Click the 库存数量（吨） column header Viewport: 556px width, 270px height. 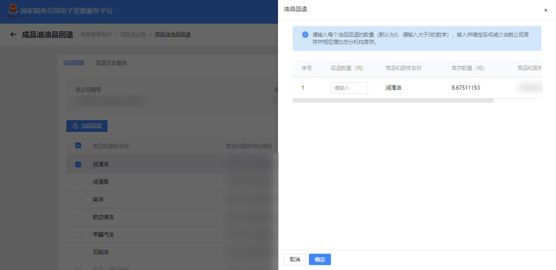coord(468,68)
